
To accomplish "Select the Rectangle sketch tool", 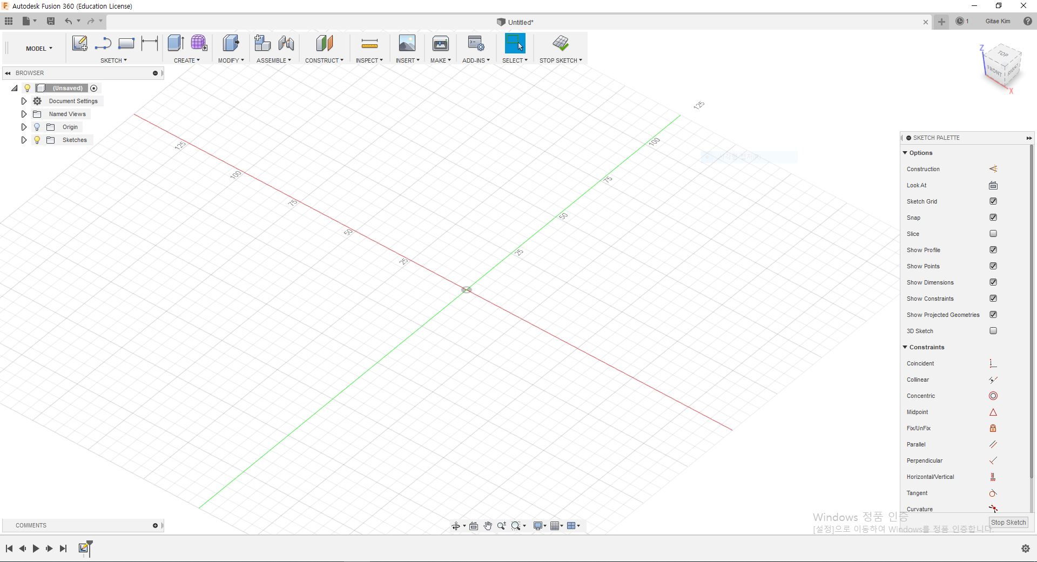I will point(126,43).
